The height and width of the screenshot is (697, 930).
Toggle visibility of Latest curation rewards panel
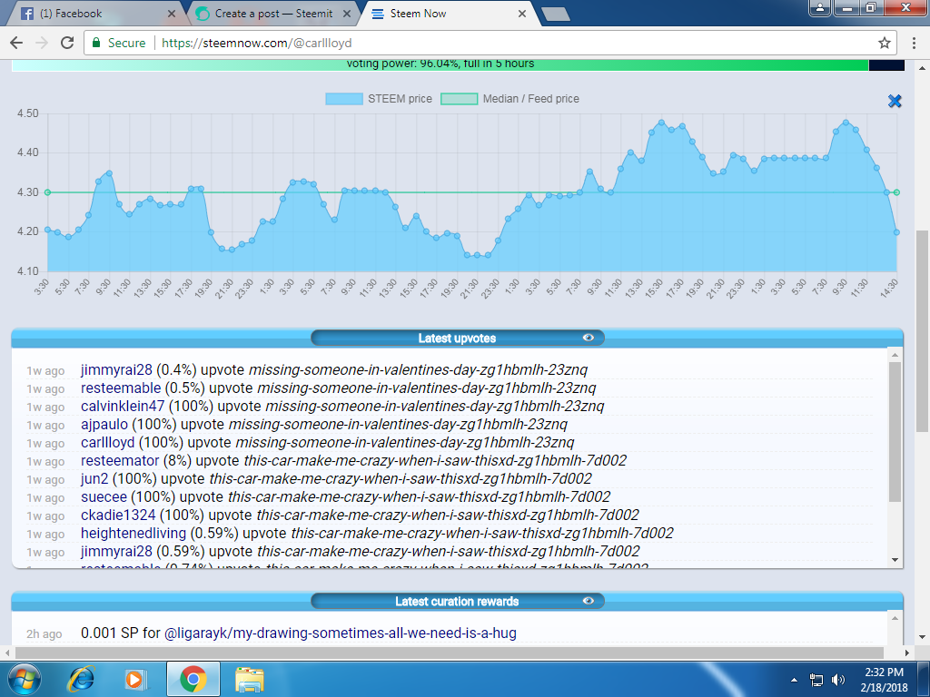588,601
